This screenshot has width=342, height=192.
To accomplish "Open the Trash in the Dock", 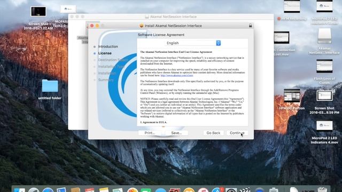I will [x=322, y=190].
